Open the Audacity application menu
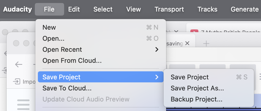This screenshot has height=111, width=261. click(17, 9)
